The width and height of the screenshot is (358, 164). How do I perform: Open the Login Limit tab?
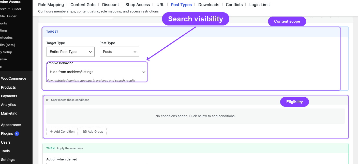[x=260, y=5]
